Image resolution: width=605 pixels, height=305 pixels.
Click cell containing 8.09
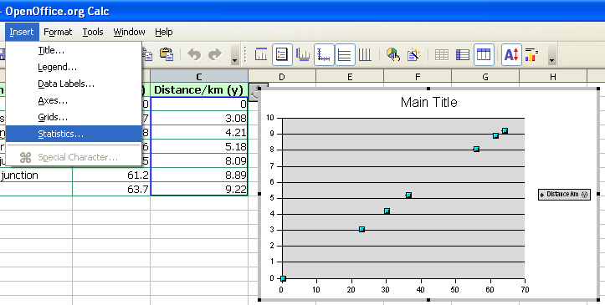199,161
